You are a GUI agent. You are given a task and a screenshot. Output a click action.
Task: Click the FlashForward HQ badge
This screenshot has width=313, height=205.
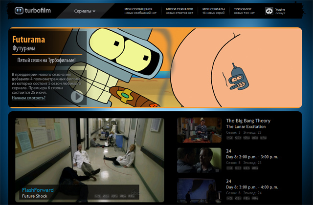click(97, 196)
